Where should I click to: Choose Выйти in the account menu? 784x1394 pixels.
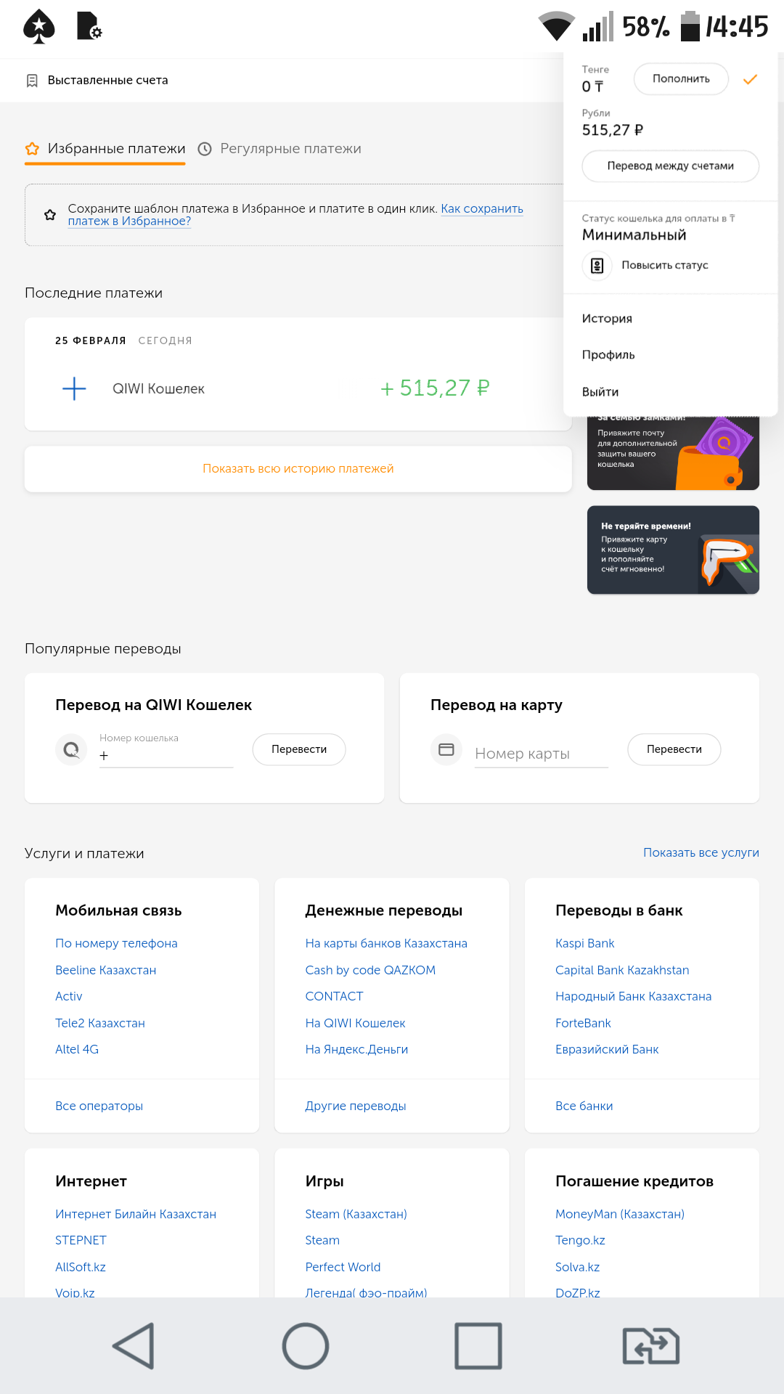[x=600, y=392]
